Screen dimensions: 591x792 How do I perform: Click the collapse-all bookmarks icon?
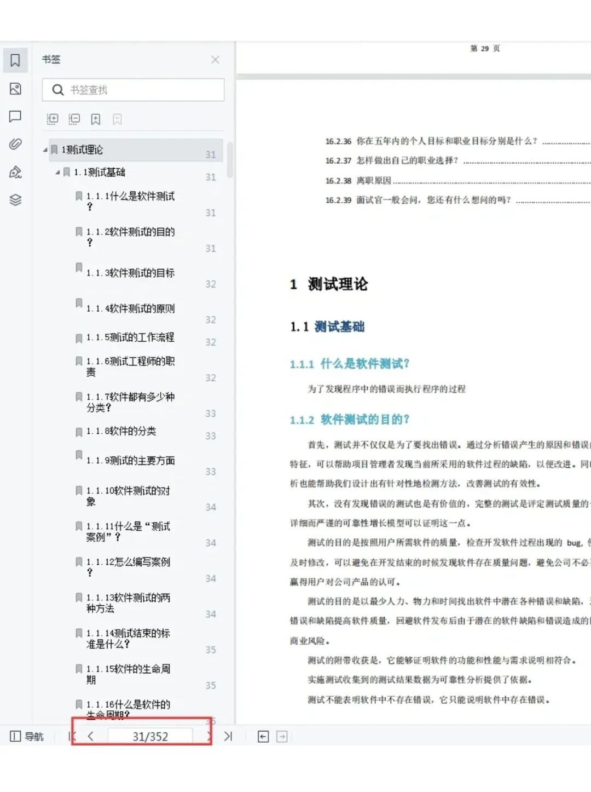click(74, 119)
